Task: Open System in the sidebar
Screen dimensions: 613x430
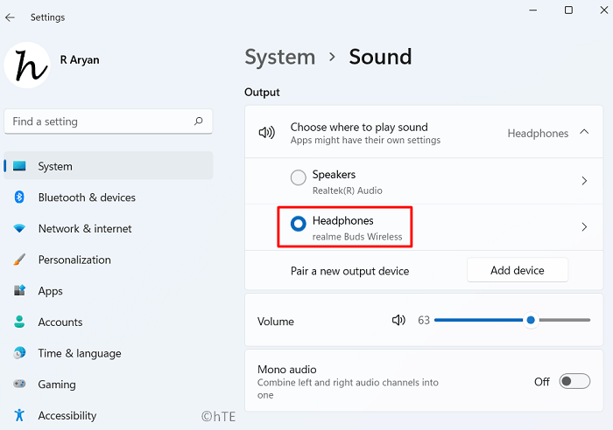Action: (109, 166)
